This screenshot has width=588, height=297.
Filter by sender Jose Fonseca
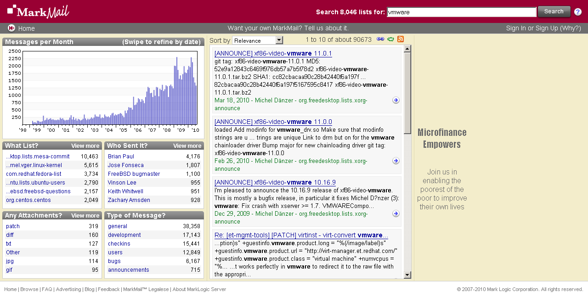tap(126, 165)
